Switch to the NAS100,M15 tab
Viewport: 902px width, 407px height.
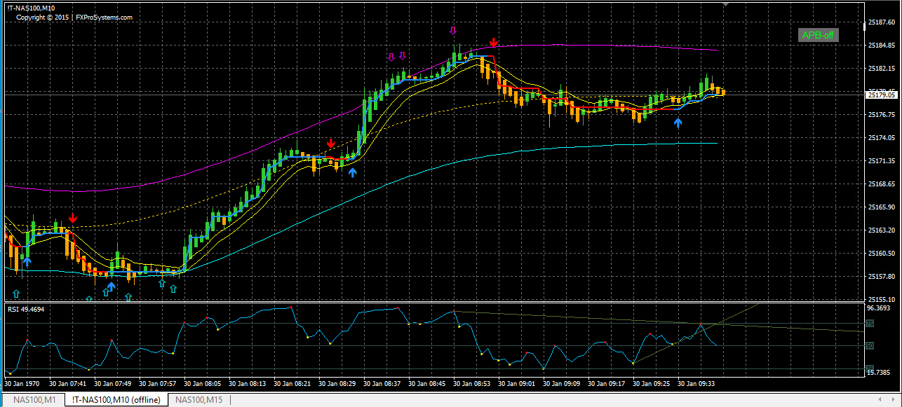[199, 400]
